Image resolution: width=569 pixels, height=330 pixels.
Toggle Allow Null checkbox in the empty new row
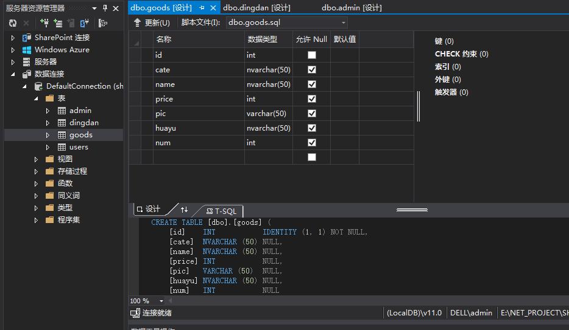[x=312, y=157]
